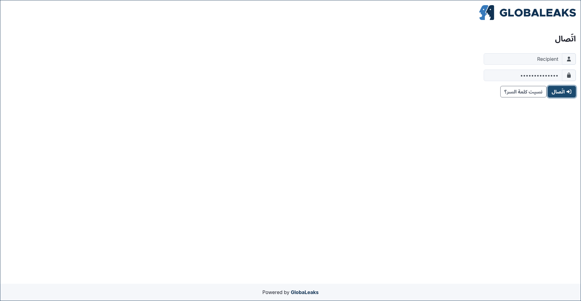Click the Powered by footer text
Image resolution: width=581 pixels, height=301 pixels.
[x=276, y=292]
